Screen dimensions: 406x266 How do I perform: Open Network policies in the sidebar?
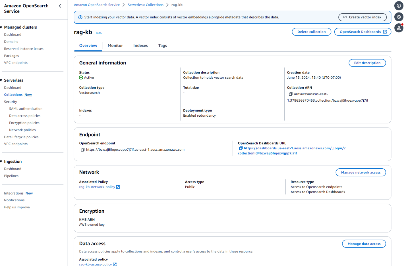click(x=22, y=130)
